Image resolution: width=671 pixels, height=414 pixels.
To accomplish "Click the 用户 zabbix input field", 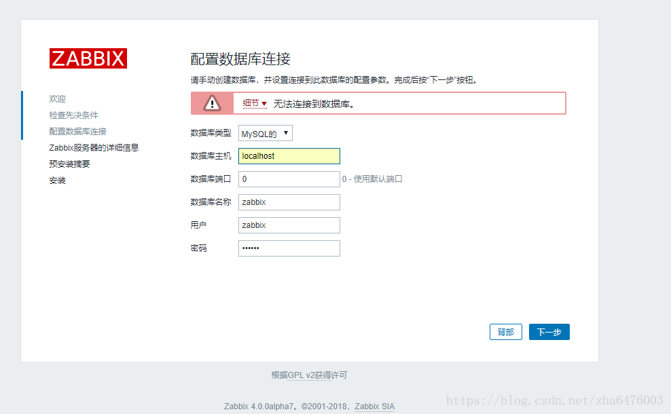I will click(x=289, y=225).
